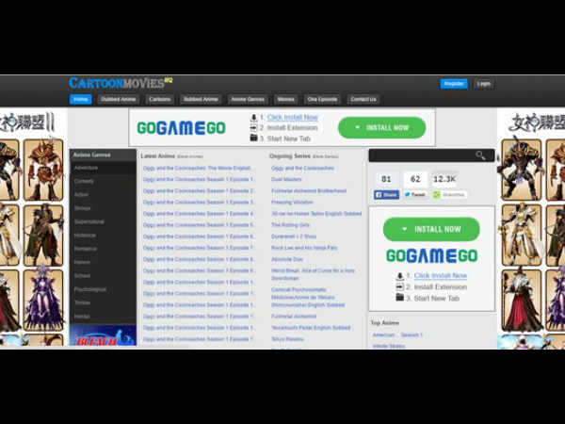Open the Duel Masters series link
The width and height of the screenshot is (565, 424).
(286, 180)
